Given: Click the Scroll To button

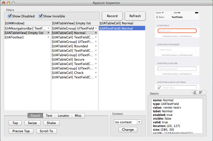Looking at the screenshot, I should [46, 131].
